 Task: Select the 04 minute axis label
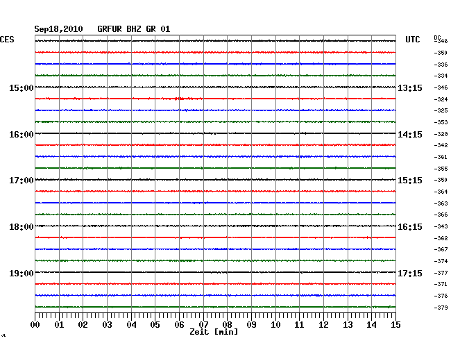(131, 325)
